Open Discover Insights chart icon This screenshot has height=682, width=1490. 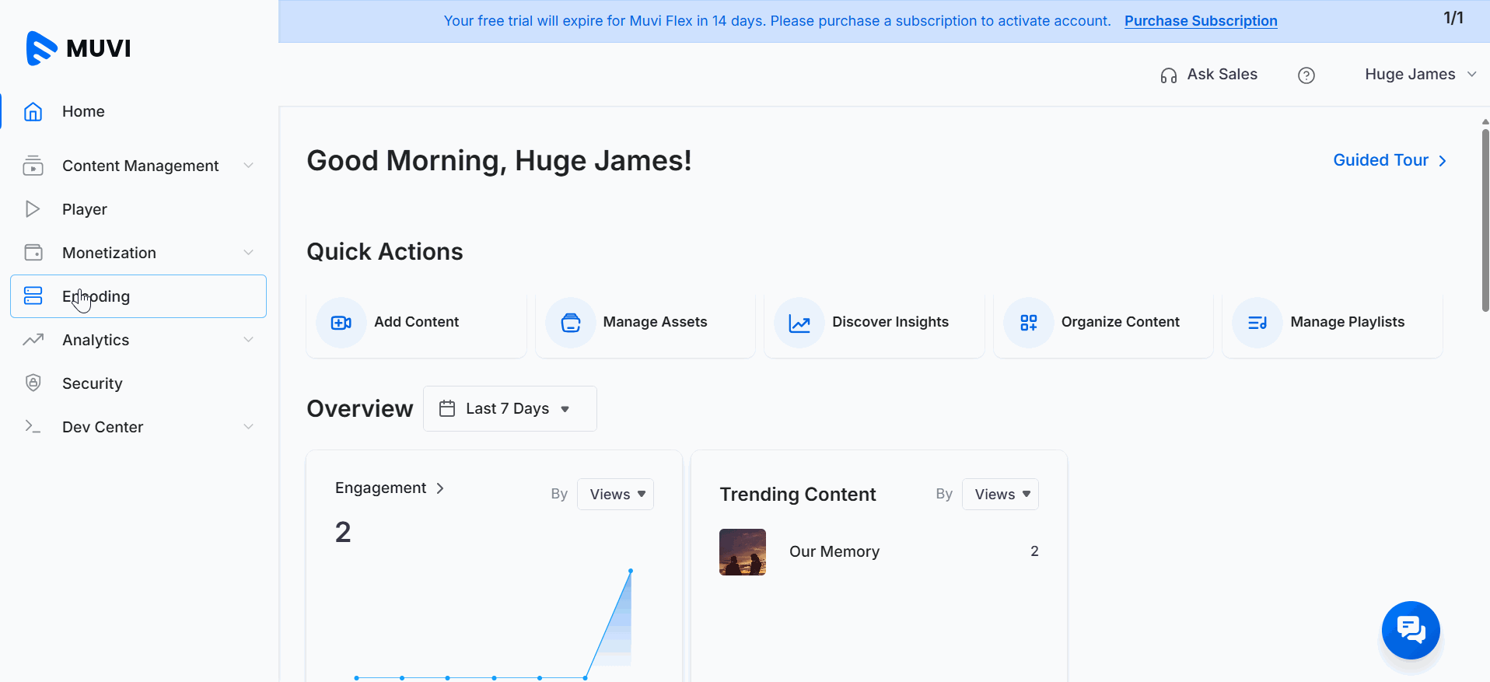tap(799, 323)
